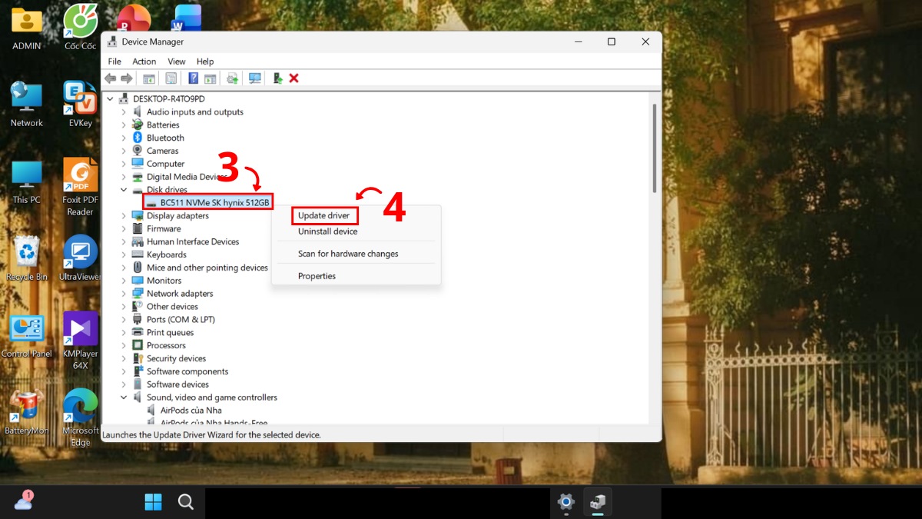Image resolution: width=922 pixels, height=519 pixels.
Task: Select AirPods của Nha Hands-Free device
Action: pos(214,423)
